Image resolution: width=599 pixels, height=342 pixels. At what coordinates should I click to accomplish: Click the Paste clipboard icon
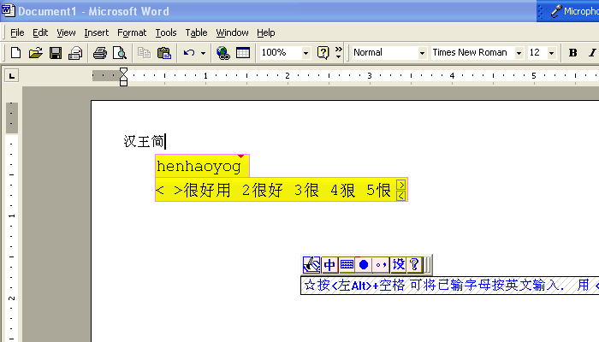pyautogui.click(x=164, y=53)
